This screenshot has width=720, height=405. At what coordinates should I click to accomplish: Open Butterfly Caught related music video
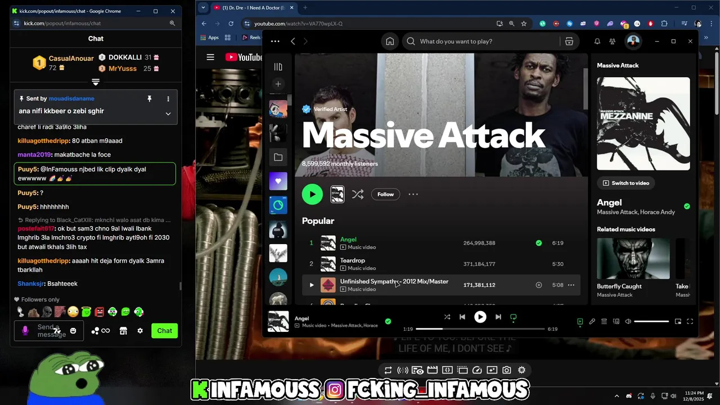point(633,258)
